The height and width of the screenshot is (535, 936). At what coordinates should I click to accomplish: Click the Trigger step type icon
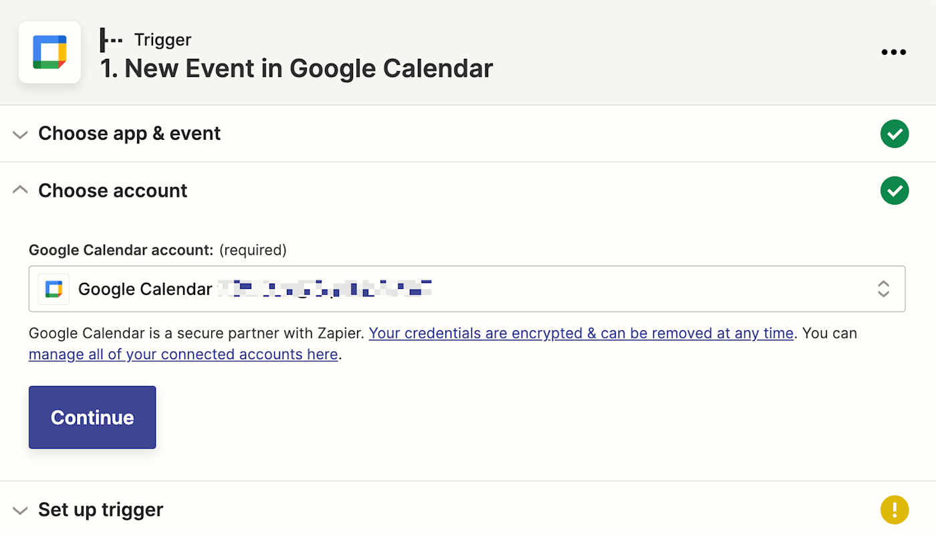tap(111, 40)
